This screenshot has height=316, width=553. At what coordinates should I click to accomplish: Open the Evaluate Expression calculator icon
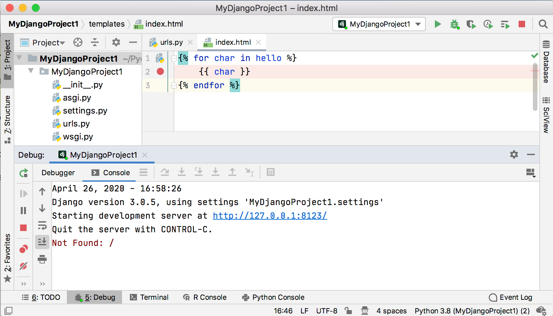[271, 172]
